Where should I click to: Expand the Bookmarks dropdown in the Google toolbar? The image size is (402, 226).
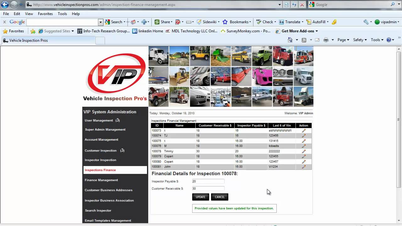point(250,22)
